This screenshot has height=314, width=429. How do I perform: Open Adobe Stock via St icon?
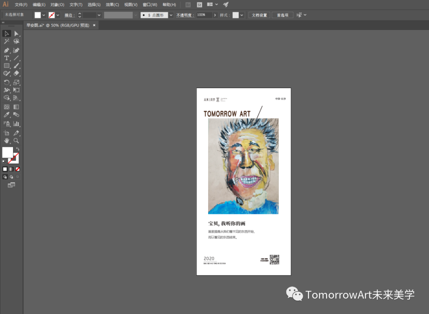click(199, 5)
